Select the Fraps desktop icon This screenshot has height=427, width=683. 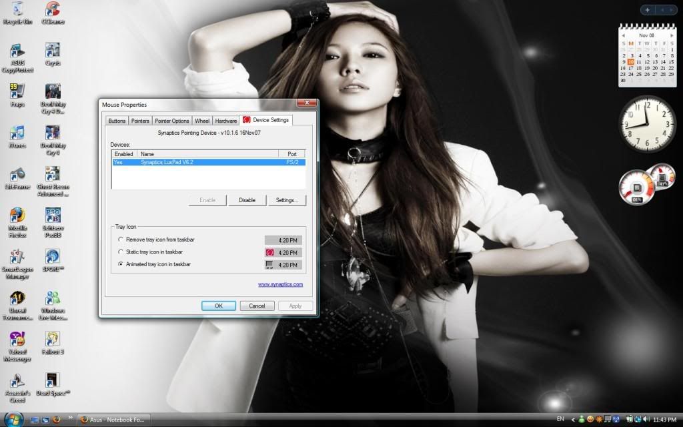[17, 95]
